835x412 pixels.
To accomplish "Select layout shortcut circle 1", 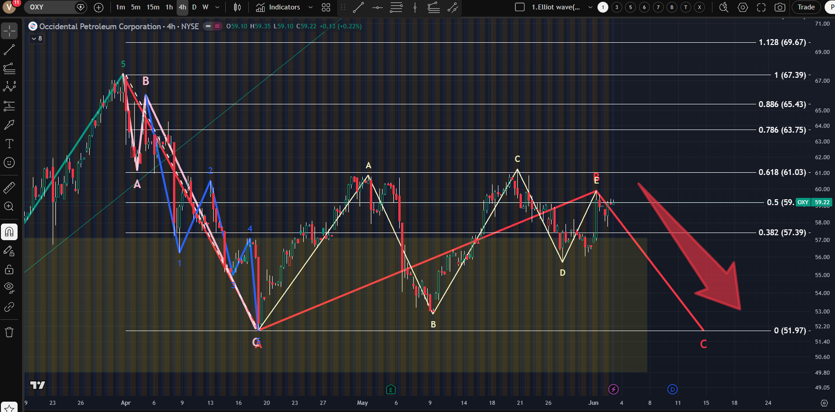I will tap(603, 7).
